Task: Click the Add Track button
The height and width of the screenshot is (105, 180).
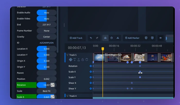Action: click(x=76, y=38)
